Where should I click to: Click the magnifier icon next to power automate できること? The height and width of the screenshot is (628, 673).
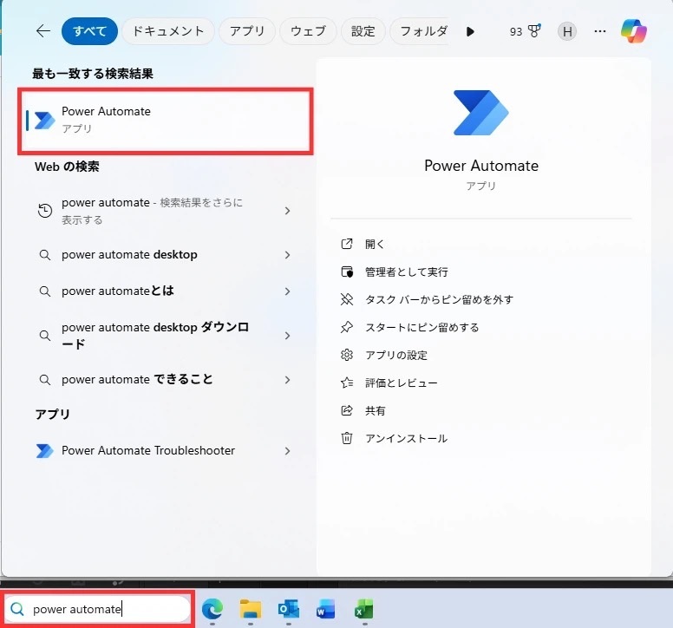click(x=44, y=380)
